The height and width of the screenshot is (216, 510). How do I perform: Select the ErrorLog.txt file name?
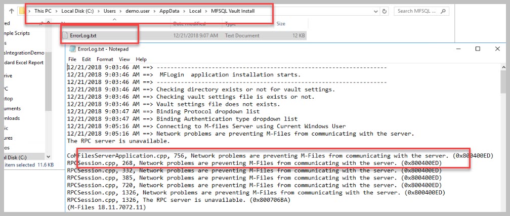point(83,35)
